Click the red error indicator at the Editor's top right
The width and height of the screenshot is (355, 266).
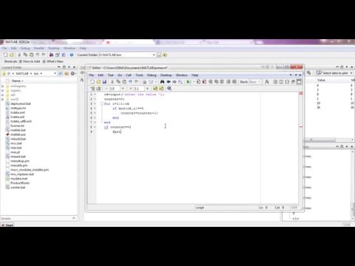click(301, 93)
